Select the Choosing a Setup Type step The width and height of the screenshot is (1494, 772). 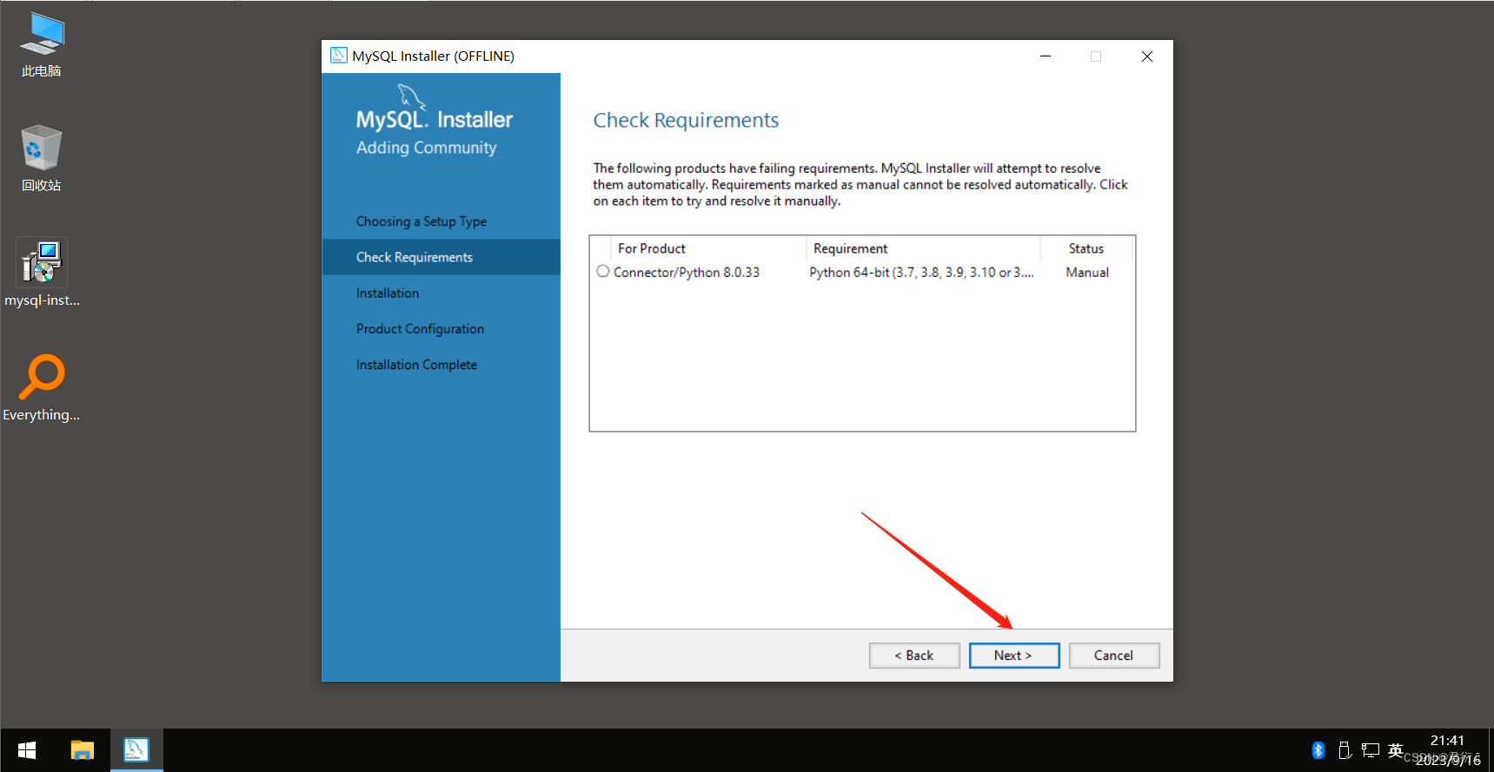422,221
